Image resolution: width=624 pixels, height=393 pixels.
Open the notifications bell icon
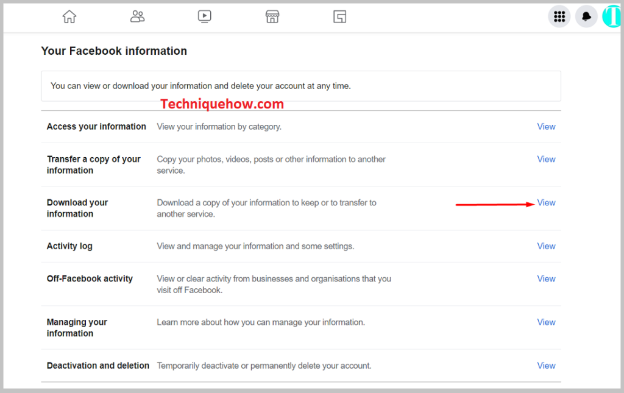click(x=586, y=16)
